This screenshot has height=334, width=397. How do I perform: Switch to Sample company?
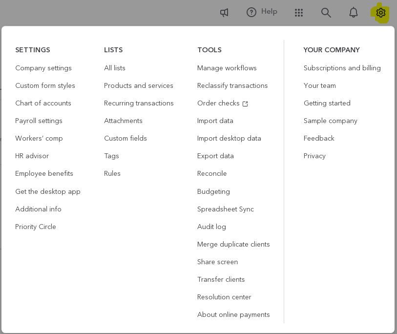(330, 121)
